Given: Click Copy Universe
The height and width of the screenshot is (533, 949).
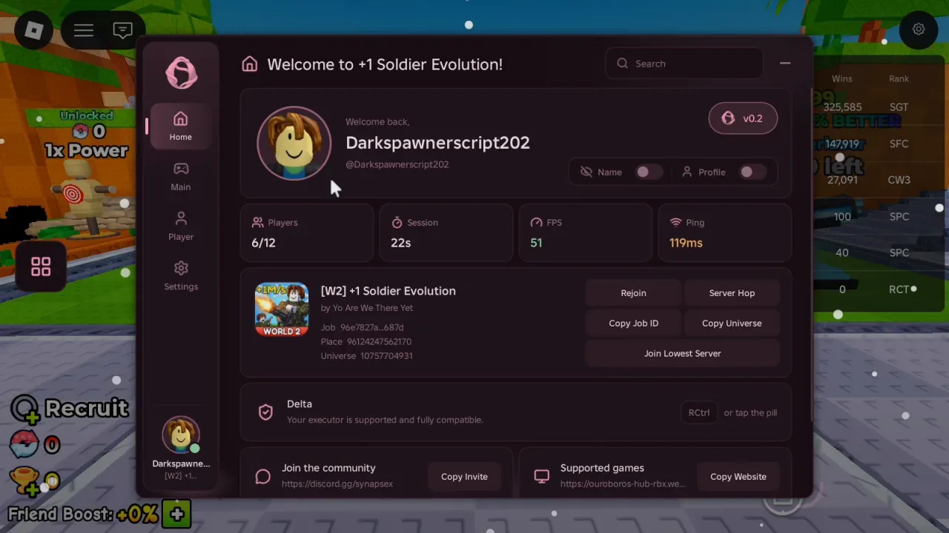Looking at the screenshot, I should click(732, 324).
